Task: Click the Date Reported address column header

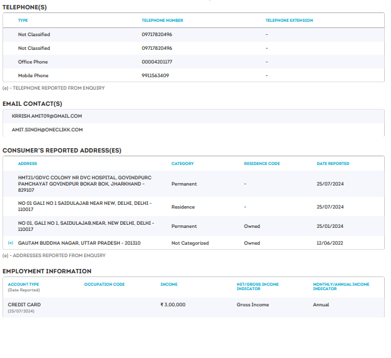Action: pyautogui.click(x=333, y=164)
